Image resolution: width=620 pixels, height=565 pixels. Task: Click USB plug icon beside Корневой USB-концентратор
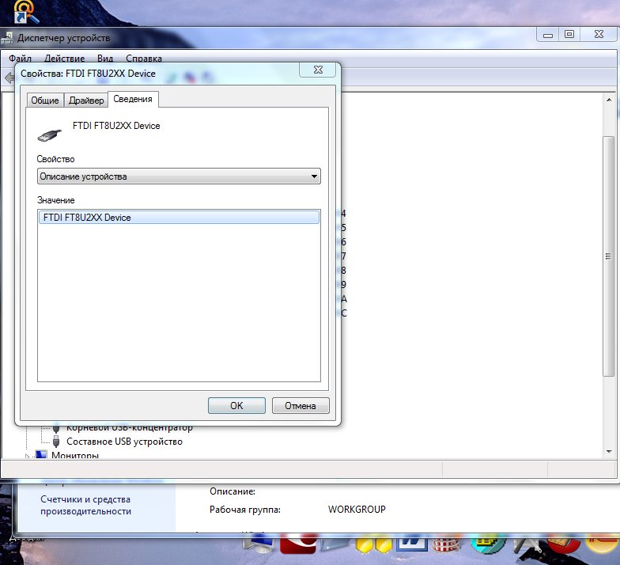click(56, 429)
